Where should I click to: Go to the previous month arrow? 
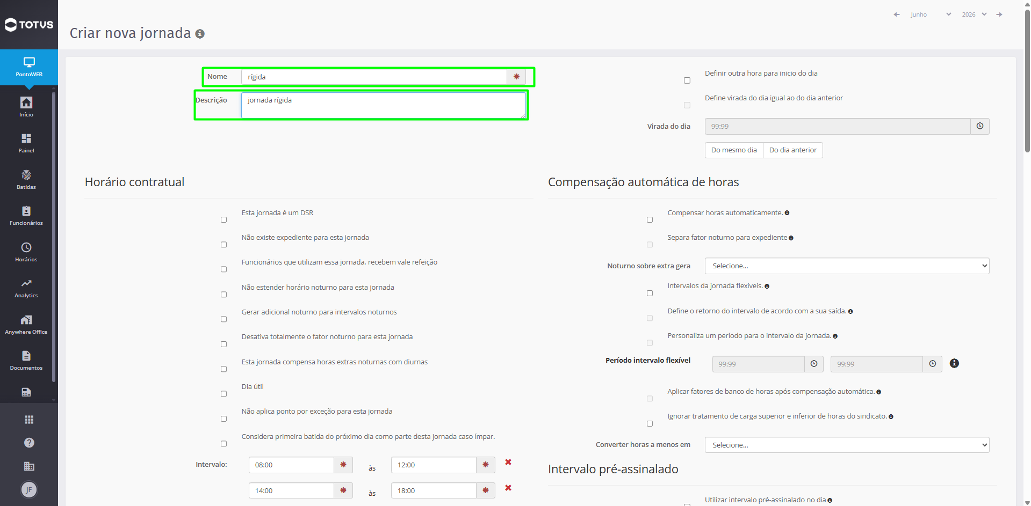click(896, 14)
